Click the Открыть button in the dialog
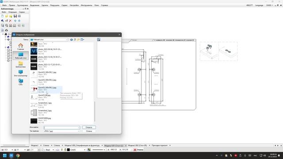The height and width of the screenshot is (159, 283). [89, 127]
